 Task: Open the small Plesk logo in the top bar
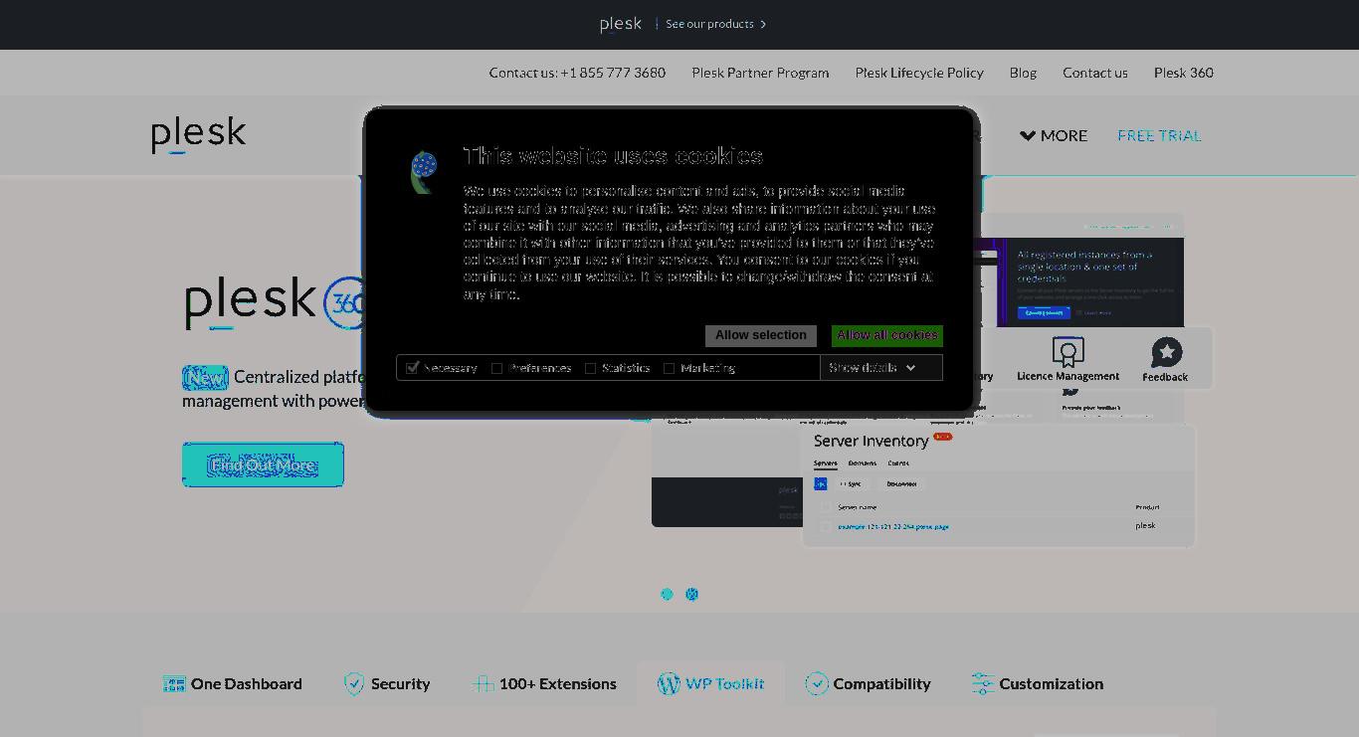coord(621,24)
